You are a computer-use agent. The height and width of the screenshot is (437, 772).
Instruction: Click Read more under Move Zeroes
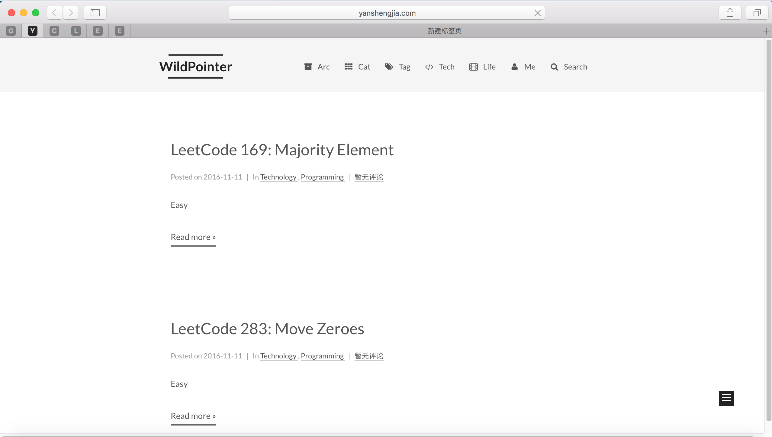[193, 416]
